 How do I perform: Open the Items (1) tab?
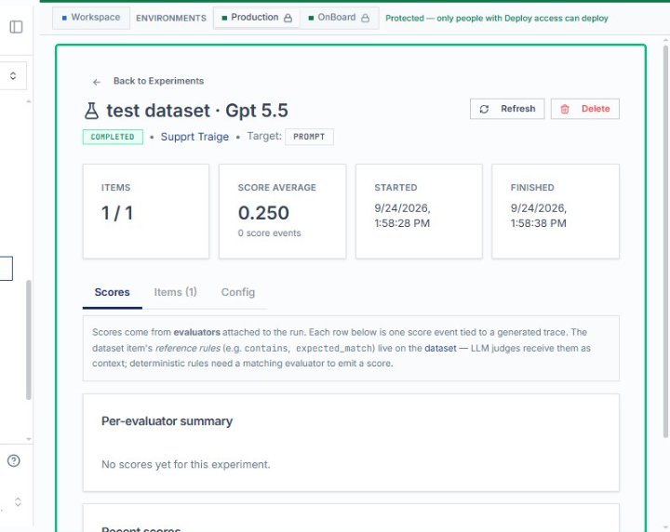(x=175, y=292)
